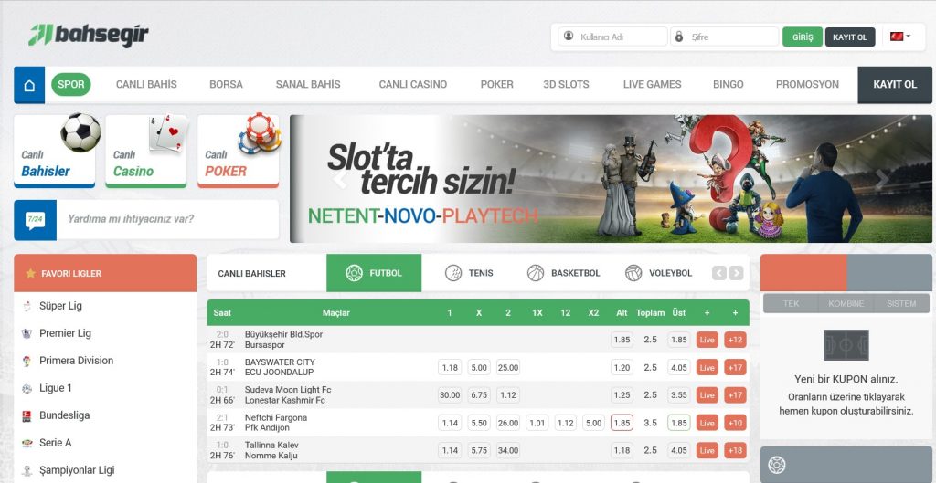Open 3D SLOTS menu item

pyautogui.click(x=566, y=85)
